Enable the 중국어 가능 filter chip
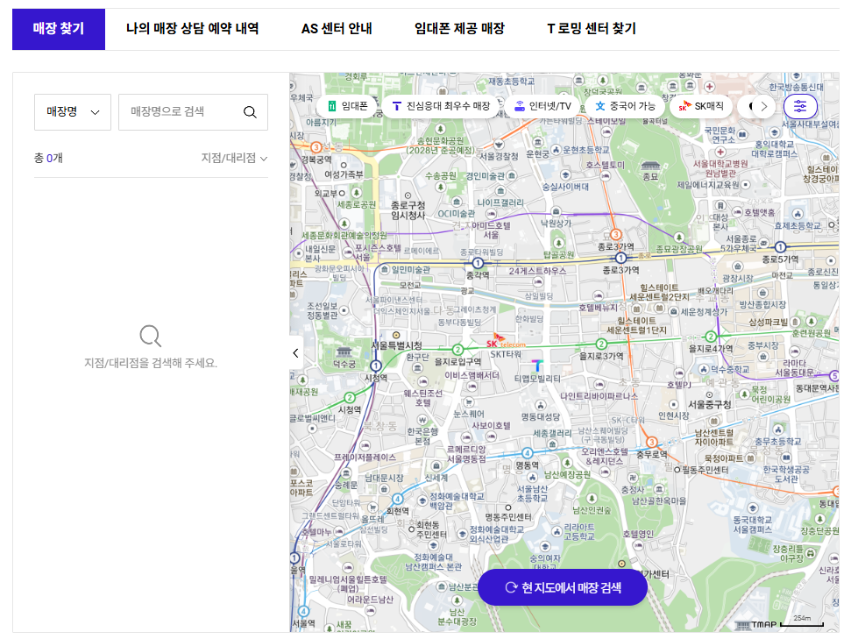 point(625,106)
